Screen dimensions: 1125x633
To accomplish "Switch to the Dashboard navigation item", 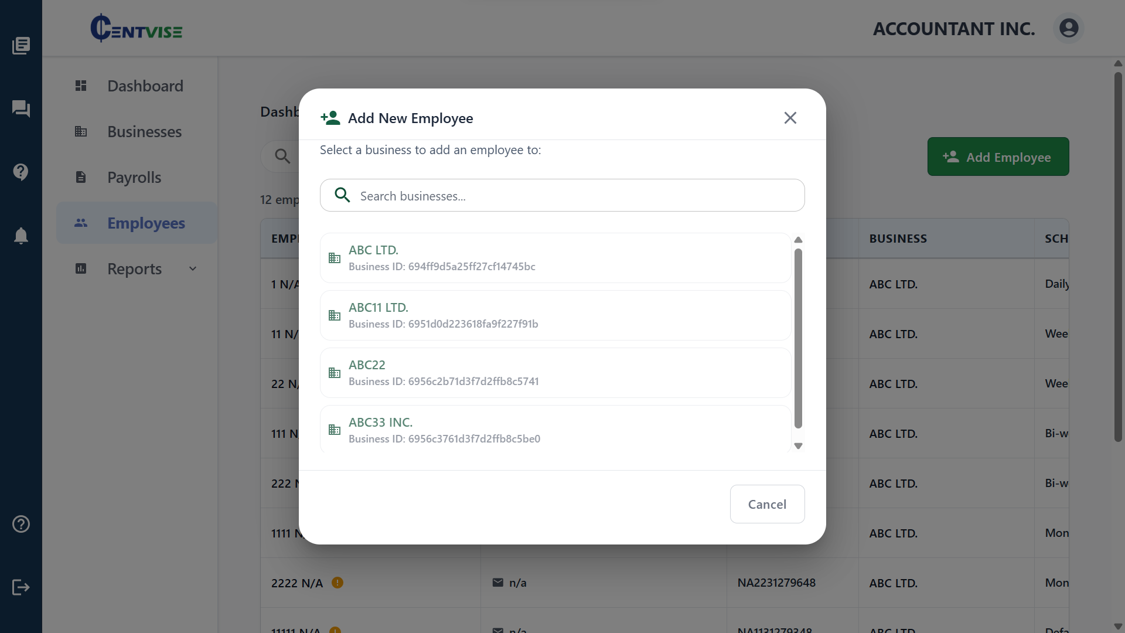I will click(x=145, y=86).
